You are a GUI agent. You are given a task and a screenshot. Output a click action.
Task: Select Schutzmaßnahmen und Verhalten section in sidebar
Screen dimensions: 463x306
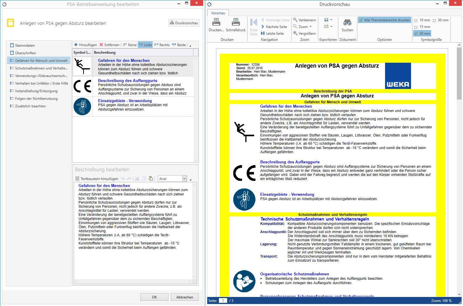point(41,68)
